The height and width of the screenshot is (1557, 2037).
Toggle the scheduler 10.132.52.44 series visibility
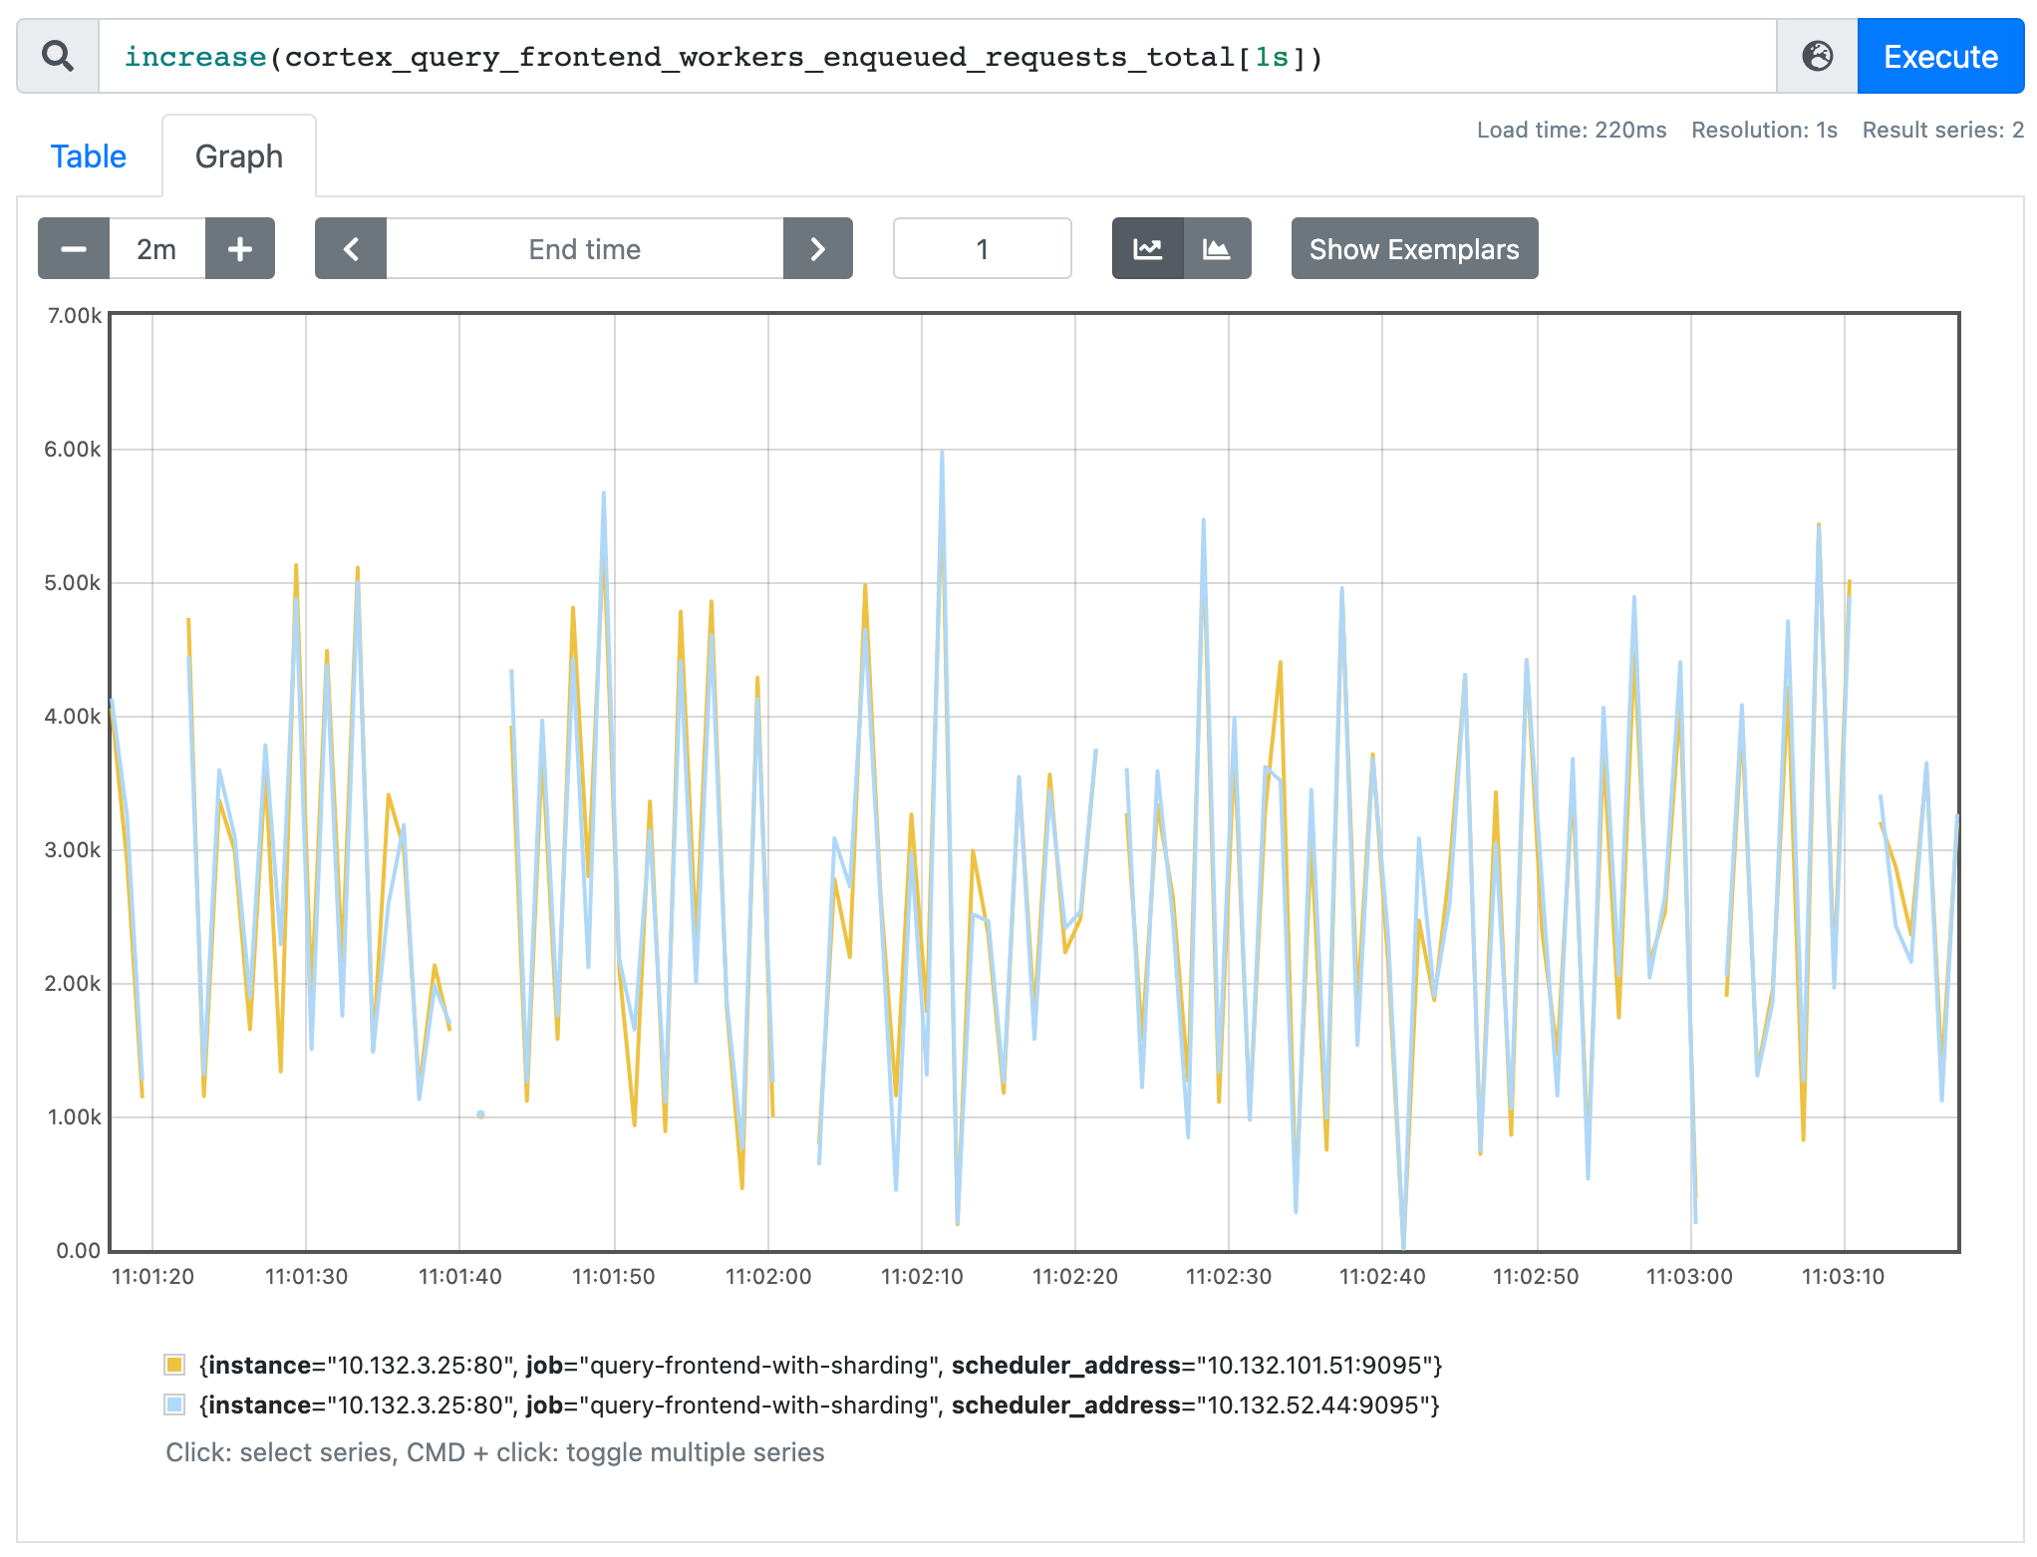817,1404
